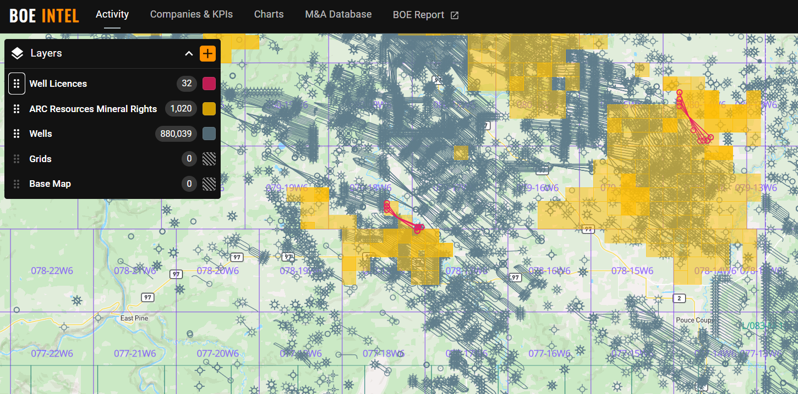
Task: Click the 077-21W6 township label
Action: (135, 353)
